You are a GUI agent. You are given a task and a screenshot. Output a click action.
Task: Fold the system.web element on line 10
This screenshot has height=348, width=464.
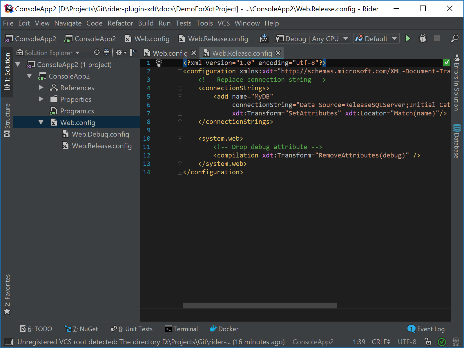coord(180,139)
